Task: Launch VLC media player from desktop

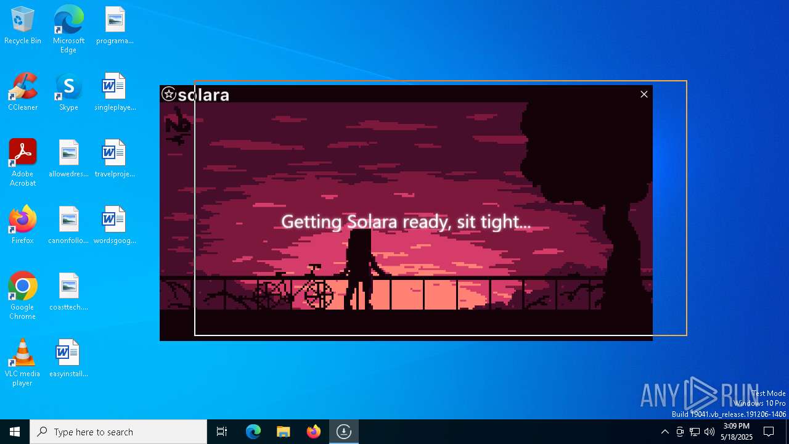Action: pos(23,363)
